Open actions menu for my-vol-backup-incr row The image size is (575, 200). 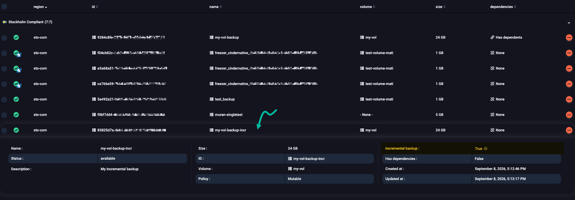[569, 130]
